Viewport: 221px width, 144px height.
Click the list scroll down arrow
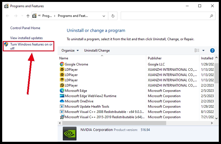(x=217, y=118)
